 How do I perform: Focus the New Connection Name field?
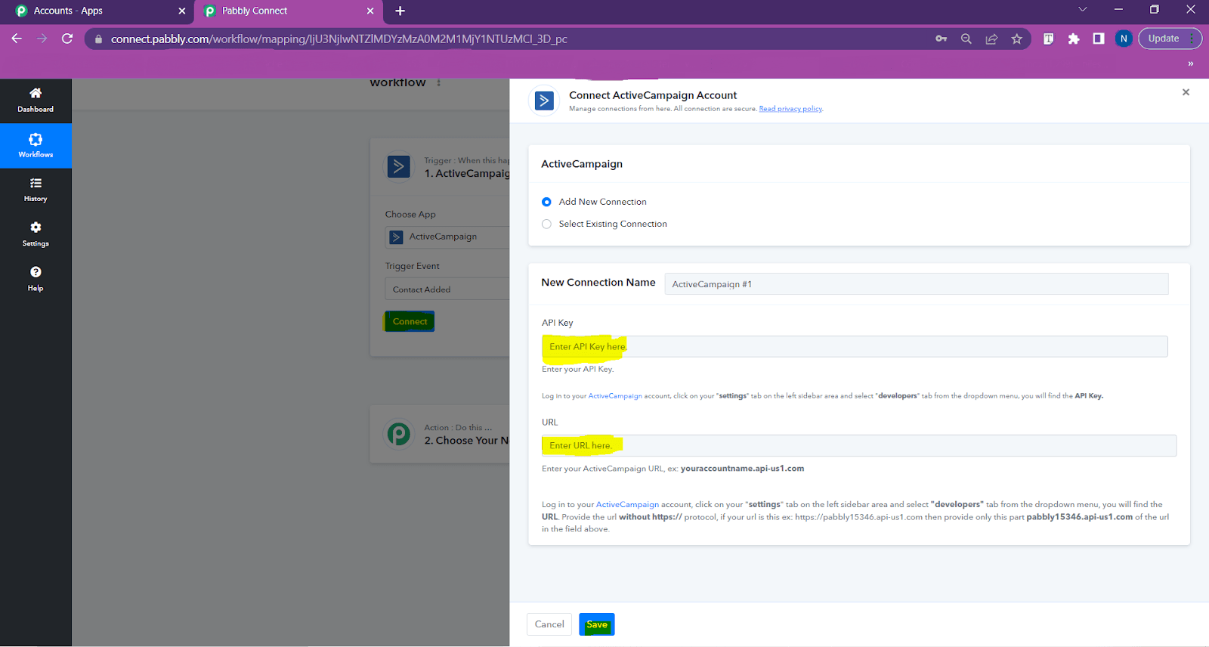coord(917,284)
